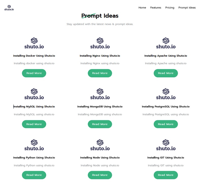Open the Features menu item
The image size is (203, 187).
point(156,8)
